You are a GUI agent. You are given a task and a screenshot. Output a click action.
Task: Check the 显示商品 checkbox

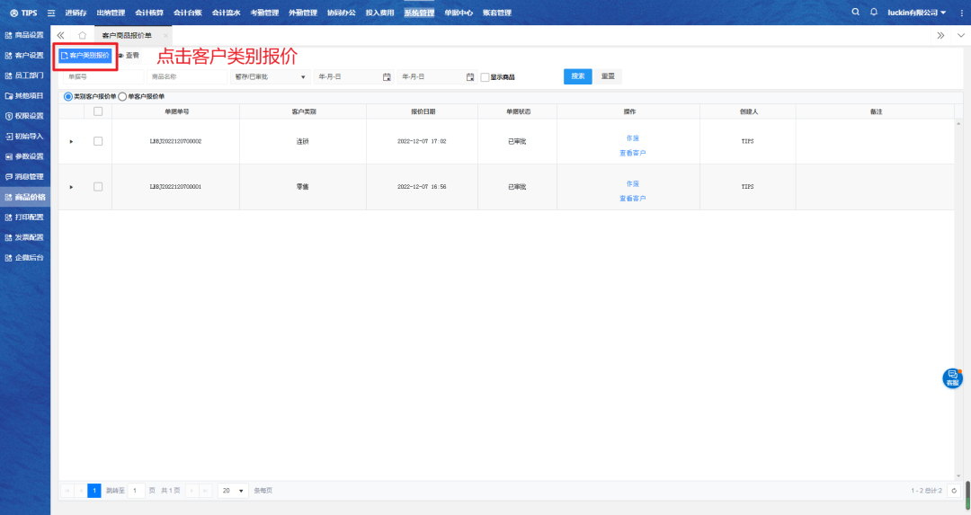pyautogui.click(x=485, y=77)
